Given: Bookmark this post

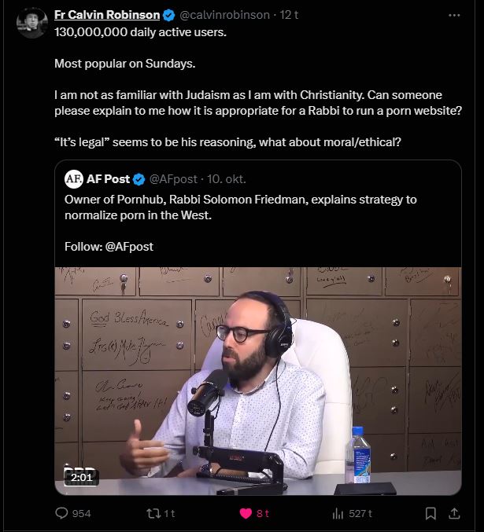Looking at the screenshot, I should [430, 513].
